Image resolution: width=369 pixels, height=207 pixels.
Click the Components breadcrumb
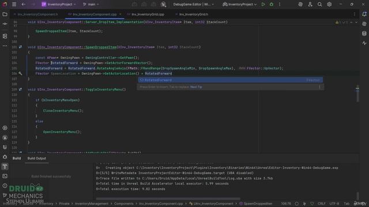click(124, 204)
